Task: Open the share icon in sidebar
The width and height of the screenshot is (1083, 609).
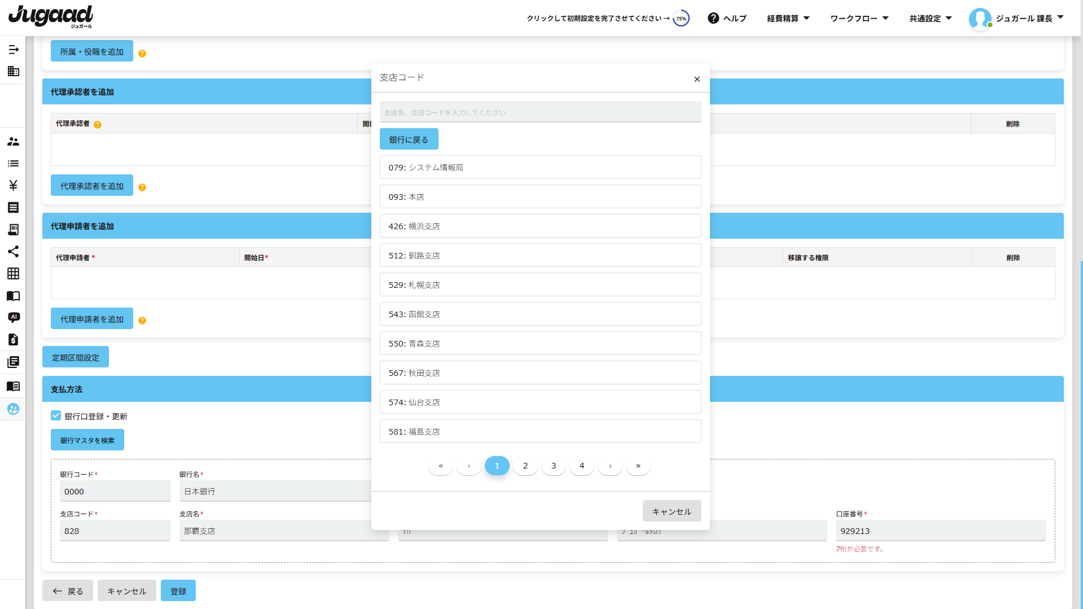Action: pos(13,251)
